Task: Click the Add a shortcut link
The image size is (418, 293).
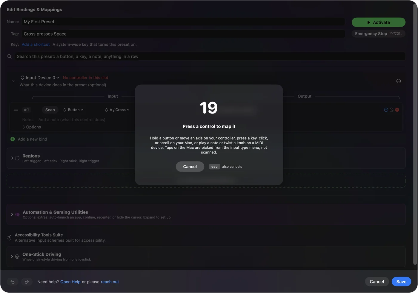Action: click(x=36, y=45)
